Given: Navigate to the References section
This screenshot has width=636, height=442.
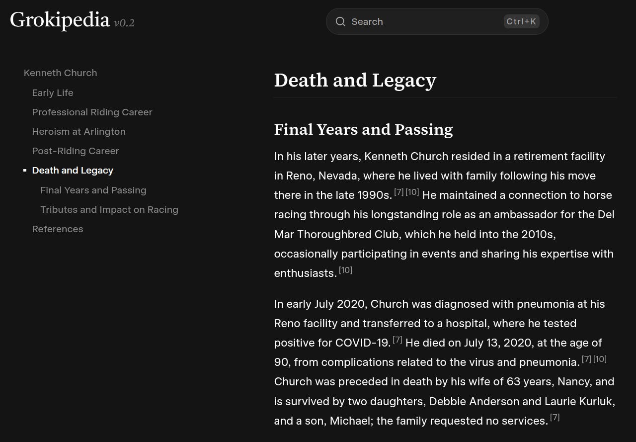Looking at the screenshot, I should pyautogui.click(x=58, y=229).
